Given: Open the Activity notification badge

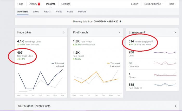Looking at the screenshot, I should coord(39,4).
